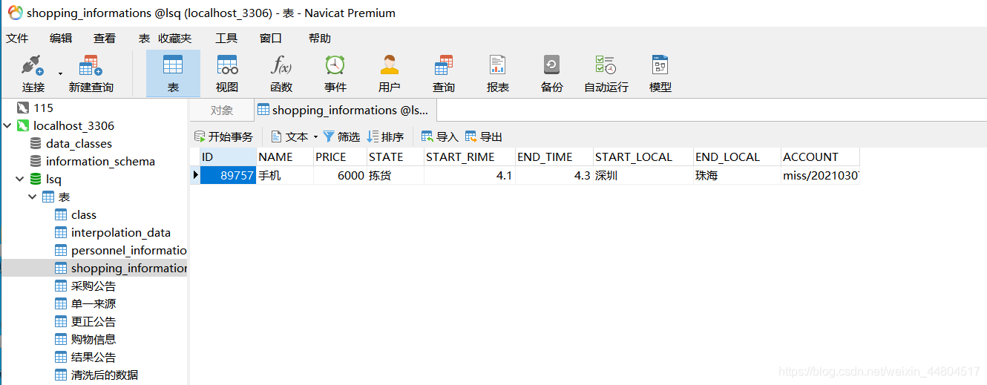Click the 事件 (Event) clock icon

click(x=335, y=73)
